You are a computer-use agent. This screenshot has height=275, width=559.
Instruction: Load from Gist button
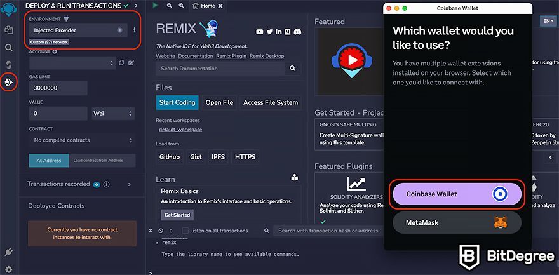coord(196,157)
